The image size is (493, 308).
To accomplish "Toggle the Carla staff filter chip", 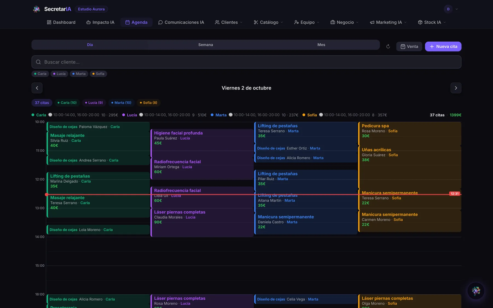I will tap(40, 74).
